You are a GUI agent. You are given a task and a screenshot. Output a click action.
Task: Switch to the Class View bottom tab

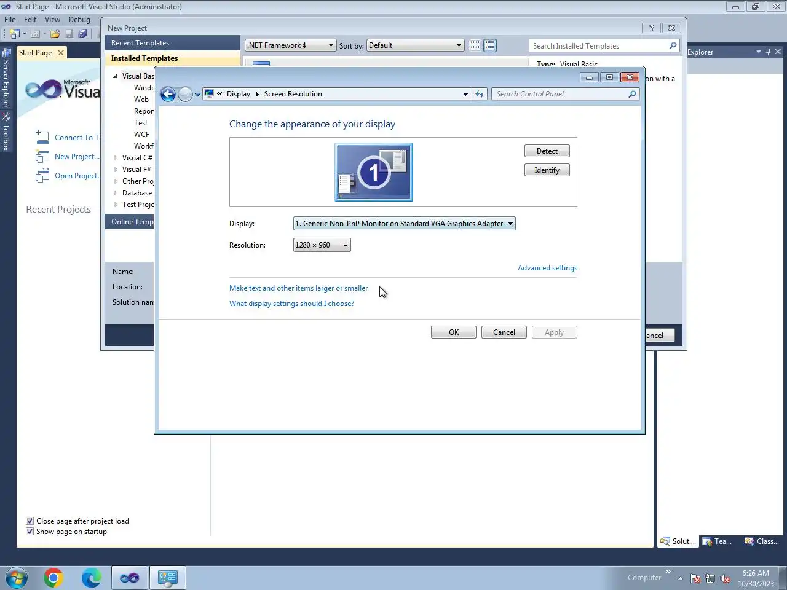pos(762,541)
